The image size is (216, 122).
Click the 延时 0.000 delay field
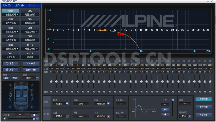(x=185, y=104)
